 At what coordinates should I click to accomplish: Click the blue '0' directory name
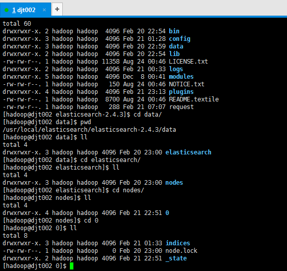pyautogui.click(x=168, y=213)
